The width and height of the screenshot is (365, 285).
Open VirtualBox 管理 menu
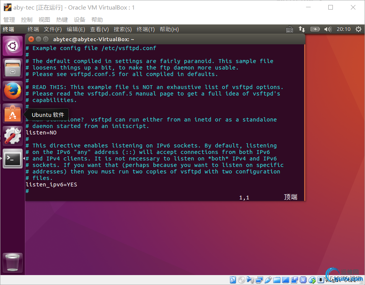pos(9,20)
